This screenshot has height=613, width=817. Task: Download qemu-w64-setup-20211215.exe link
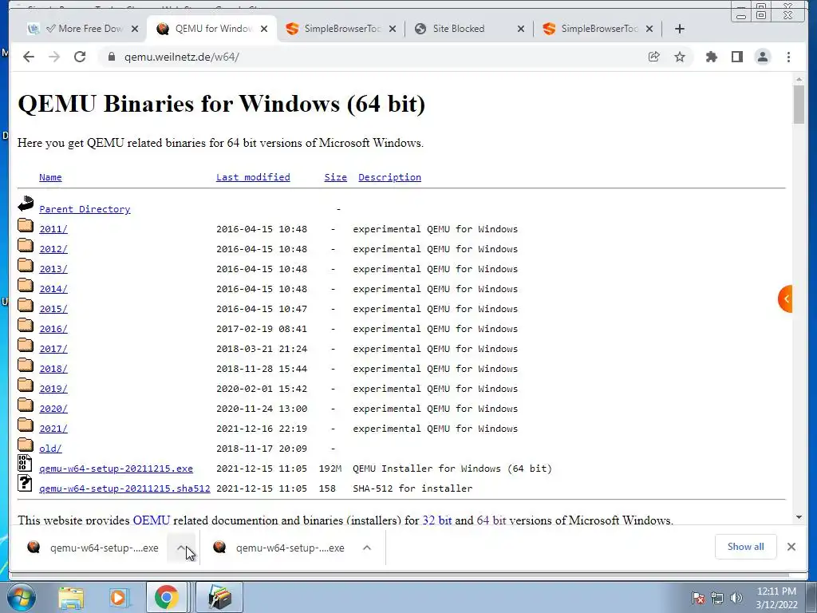pos(116,469)
